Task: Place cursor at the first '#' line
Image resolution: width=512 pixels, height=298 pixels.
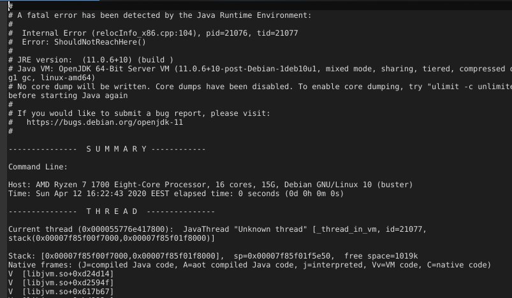Action: 10,6
